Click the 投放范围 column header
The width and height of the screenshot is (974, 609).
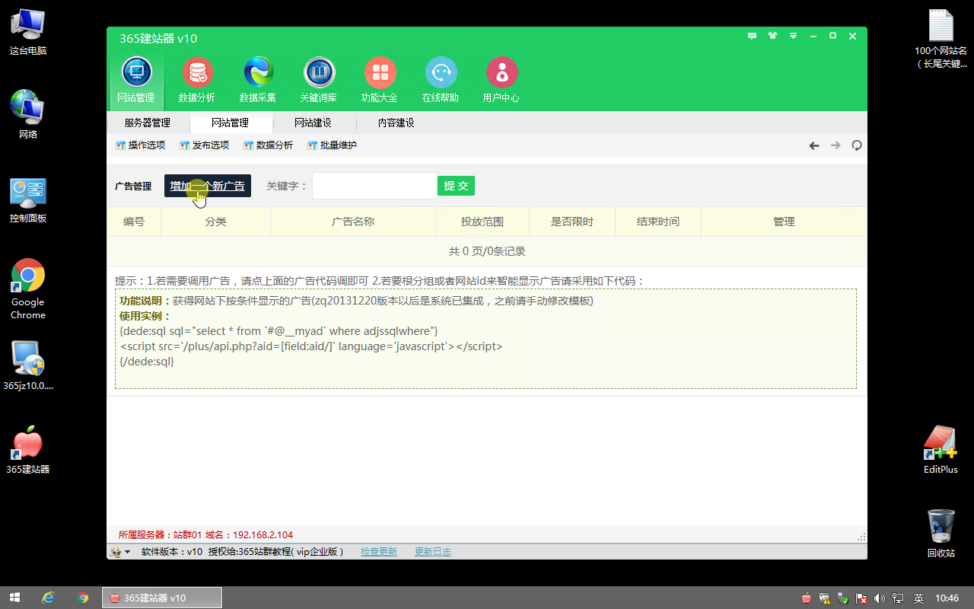click(482, 222)
